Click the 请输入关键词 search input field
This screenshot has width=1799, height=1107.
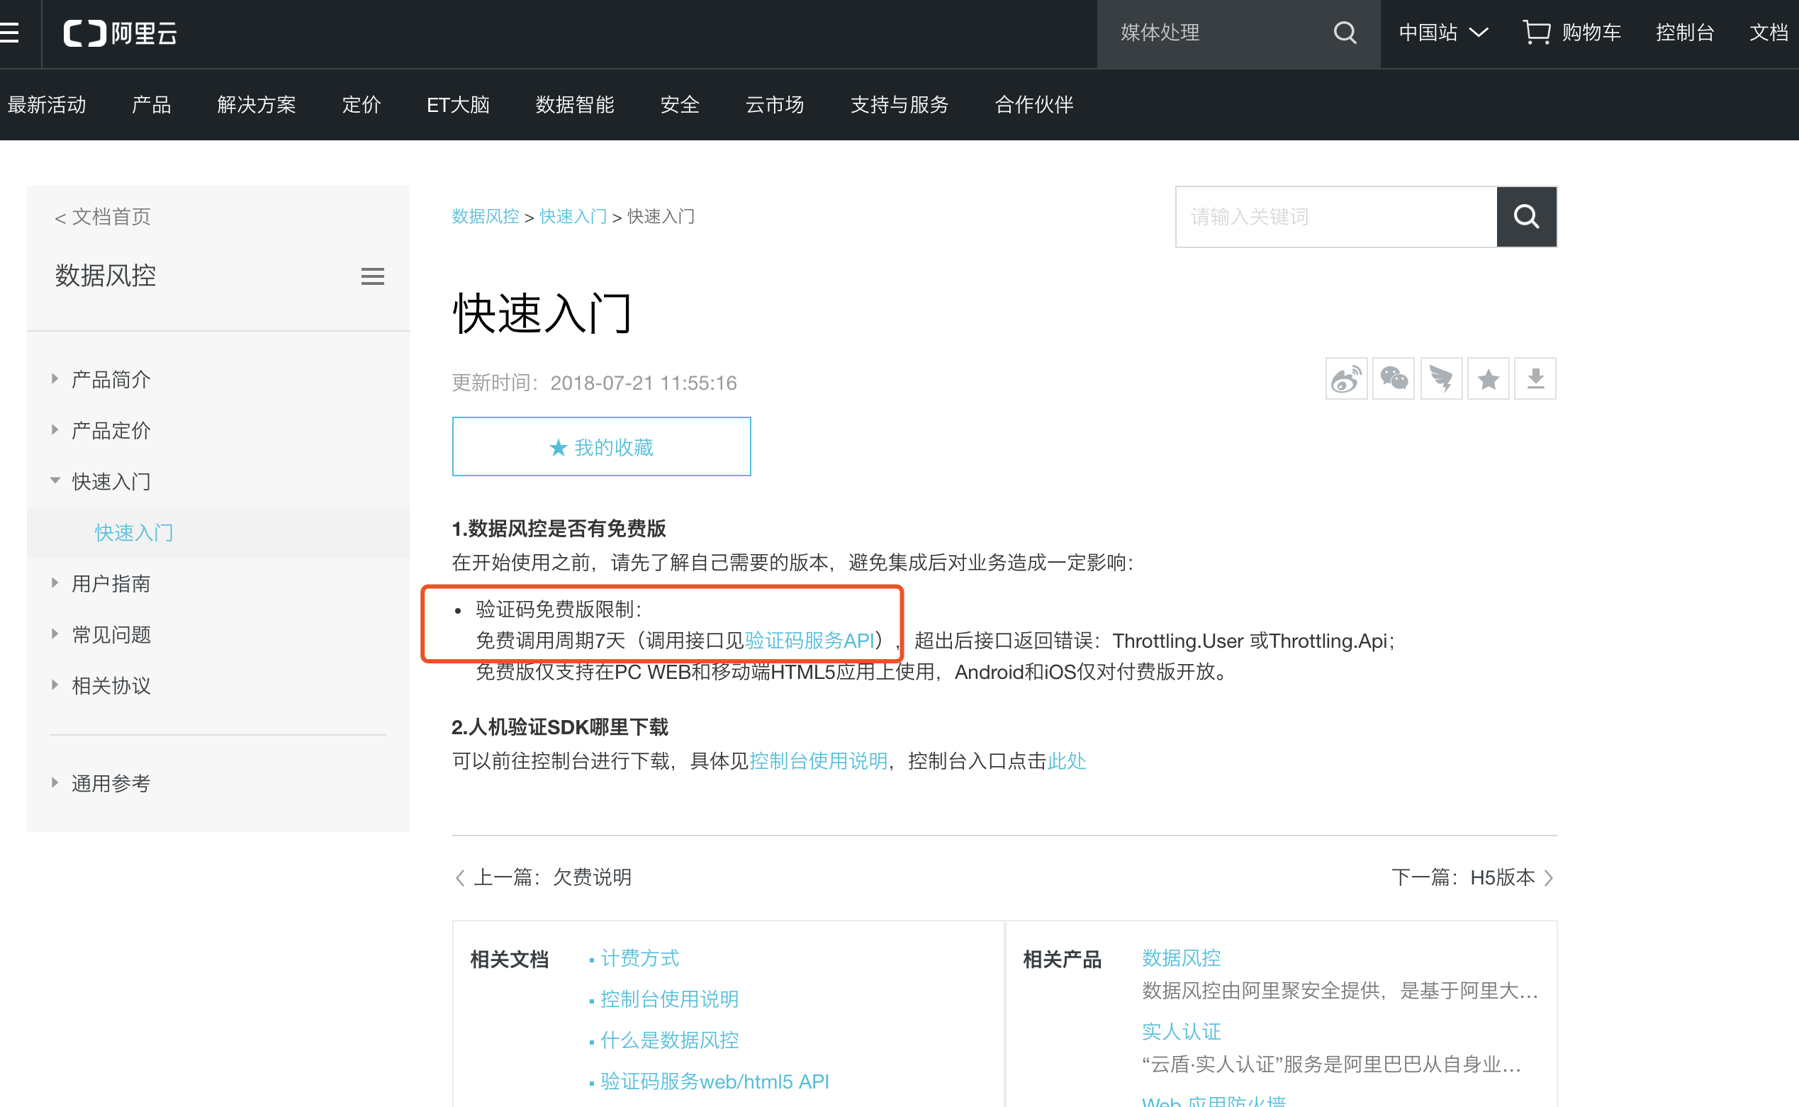coord(1335,217)
